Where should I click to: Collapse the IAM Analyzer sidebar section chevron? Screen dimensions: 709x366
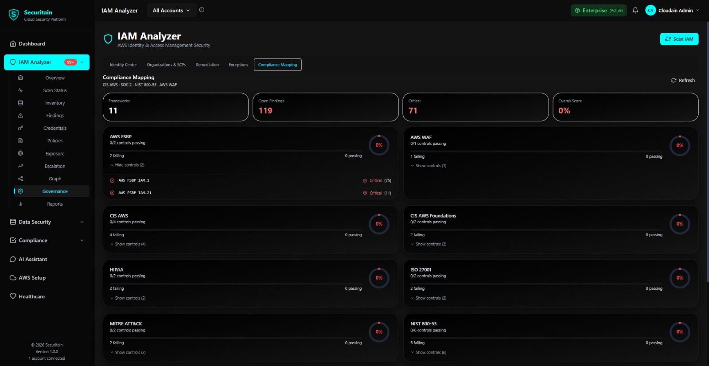point(82,62)
